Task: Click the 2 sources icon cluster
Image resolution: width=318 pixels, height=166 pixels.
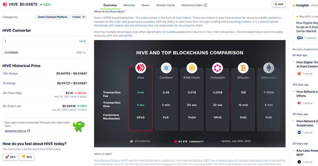Action: pos(300,38)
